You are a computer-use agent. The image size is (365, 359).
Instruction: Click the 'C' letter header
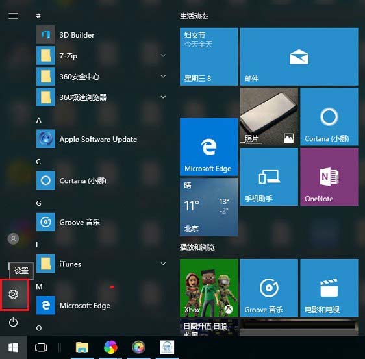[x=38, y=162]
